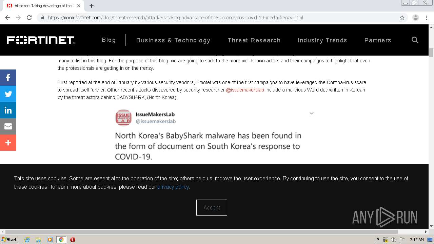434x244 pixels.
Task: Follow the @issuemakerslab link
Action: pyautogui.click(x=245, y=90)
